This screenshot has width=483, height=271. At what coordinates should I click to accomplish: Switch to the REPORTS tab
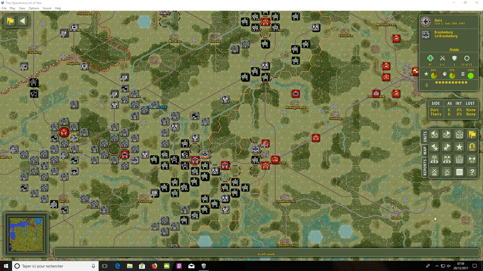[425, 167]
